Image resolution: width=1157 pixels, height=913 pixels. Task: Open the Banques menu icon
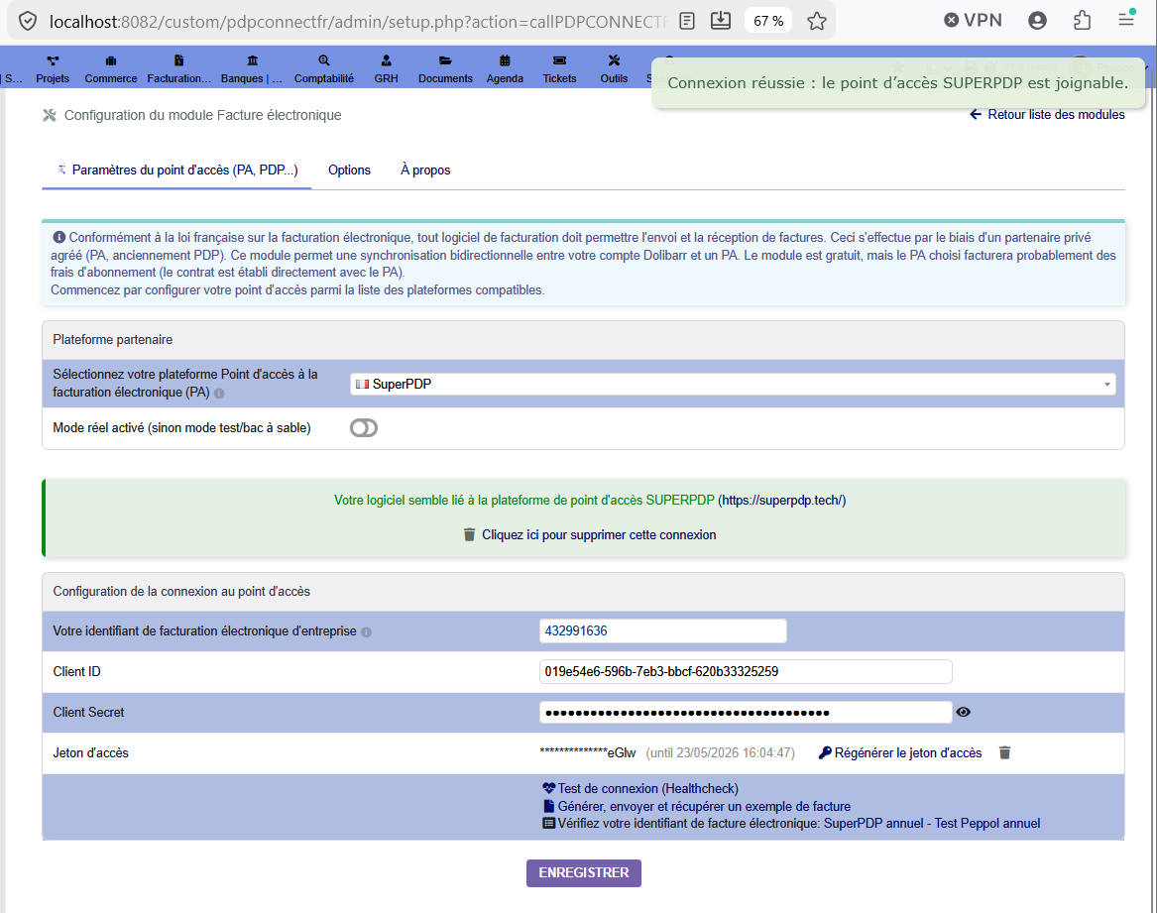(x=253, y=61)
